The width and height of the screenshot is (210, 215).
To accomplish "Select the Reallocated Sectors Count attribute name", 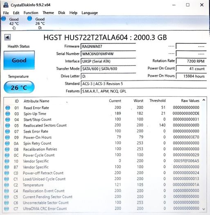I will [x=45, y=125].
